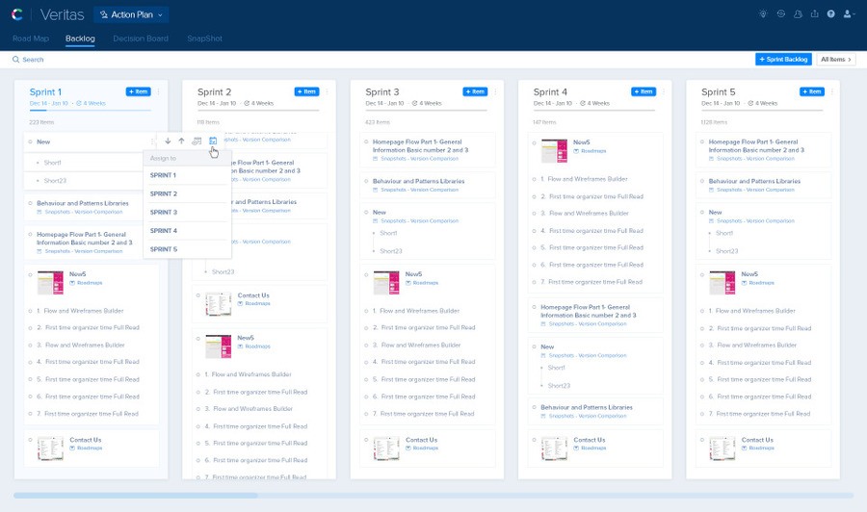
Task: Open the notifications bell icon
Action: [798, 13]
